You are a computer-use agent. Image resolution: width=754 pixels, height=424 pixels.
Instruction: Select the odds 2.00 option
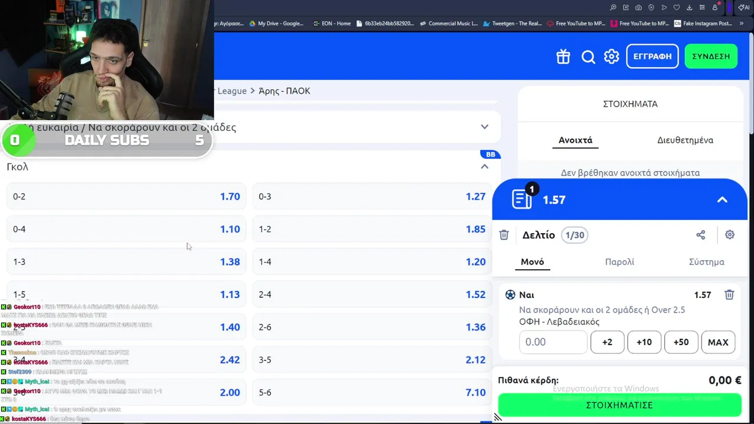click(x=126, y=393)
